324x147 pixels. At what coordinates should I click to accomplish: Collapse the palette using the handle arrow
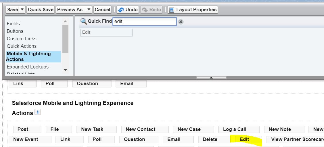(211, 78)
